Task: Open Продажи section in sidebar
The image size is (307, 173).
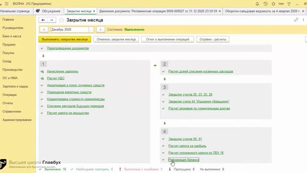Action: [x=9, y=45]
